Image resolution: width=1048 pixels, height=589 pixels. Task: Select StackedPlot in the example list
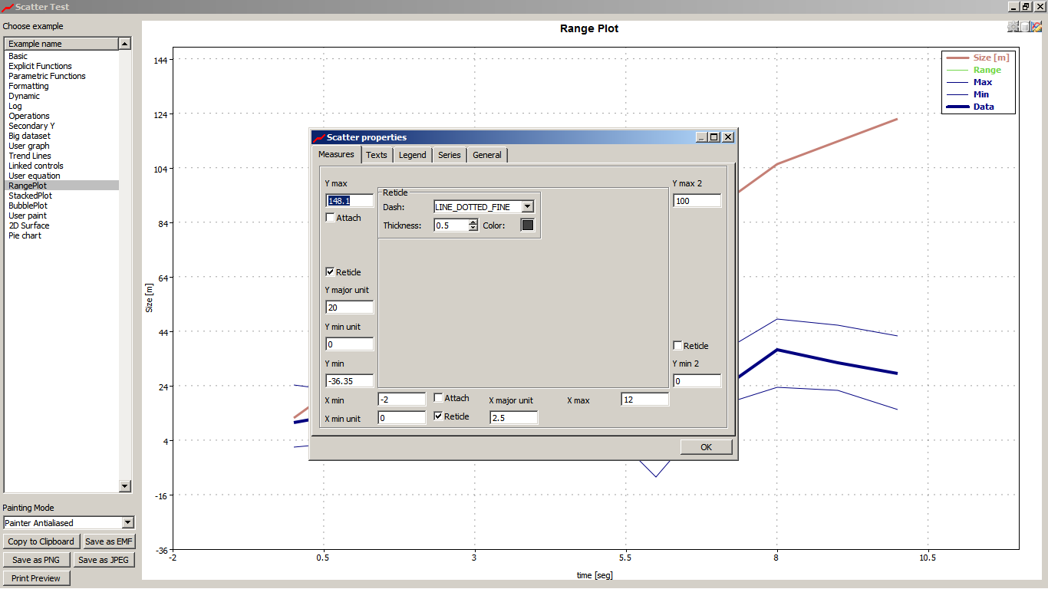[31, 196]
